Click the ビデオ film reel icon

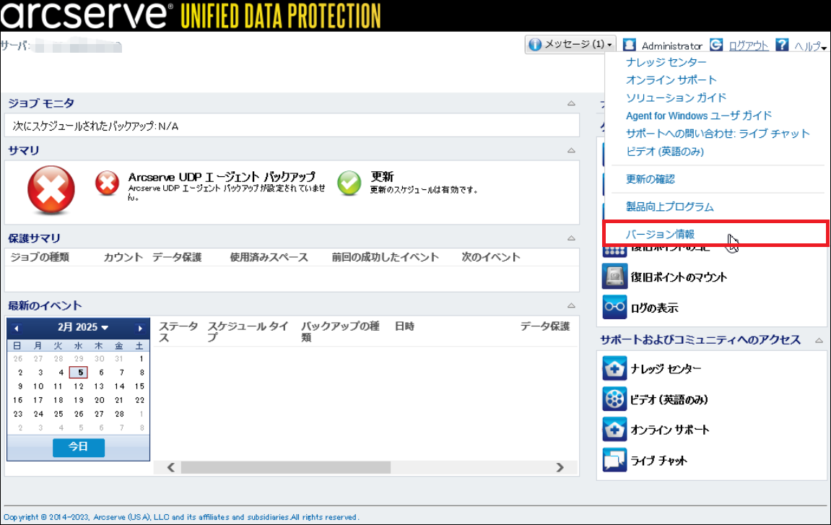tap(615, 399)
